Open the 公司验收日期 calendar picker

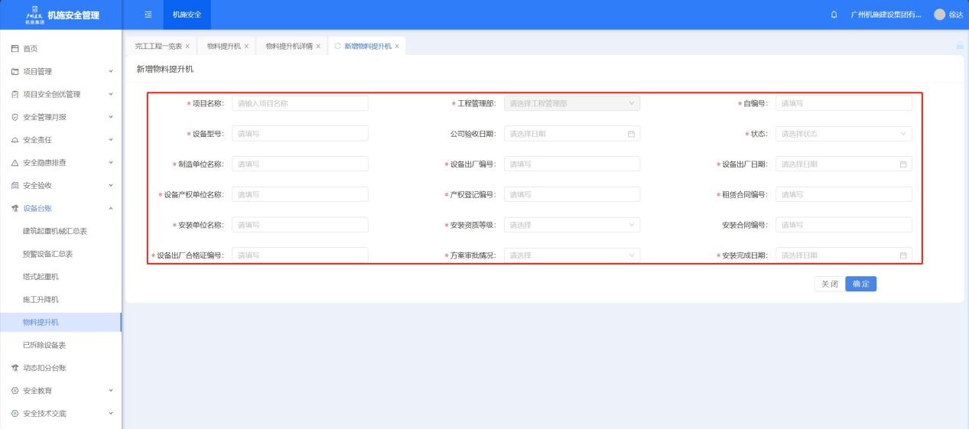pos(631,134)
